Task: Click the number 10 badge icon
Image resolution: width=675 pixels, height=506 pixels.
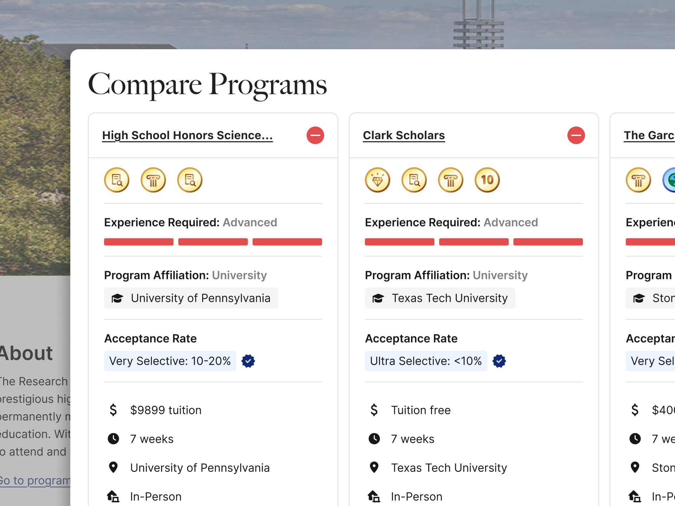Action: 487,180
